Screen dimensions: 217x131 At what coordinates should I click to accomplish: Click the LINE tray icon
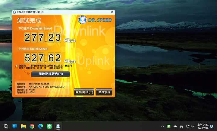169,126
